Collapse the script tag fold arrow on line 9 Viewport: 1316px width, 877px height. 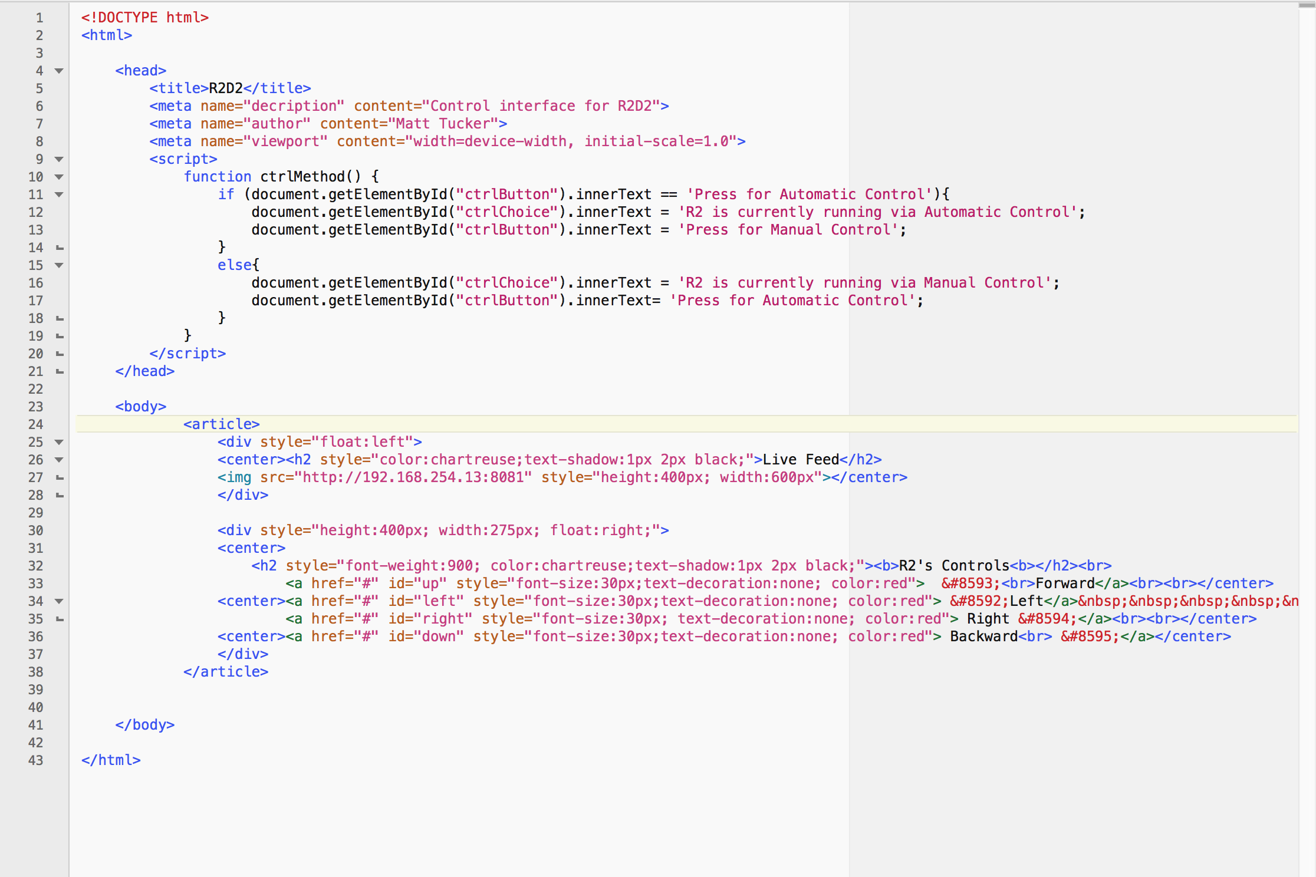[59, 159]
